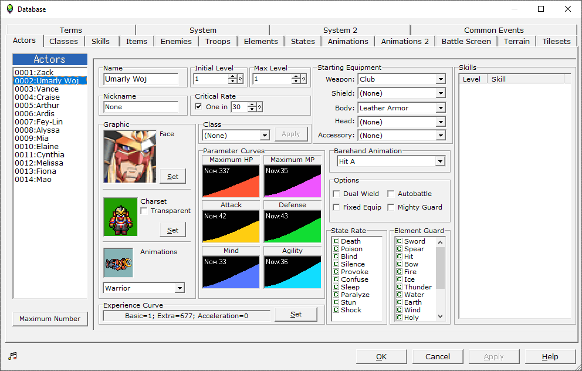Click the Blind state rate C icon
This screenshot has width=582, height=371.
coord(336,257)
